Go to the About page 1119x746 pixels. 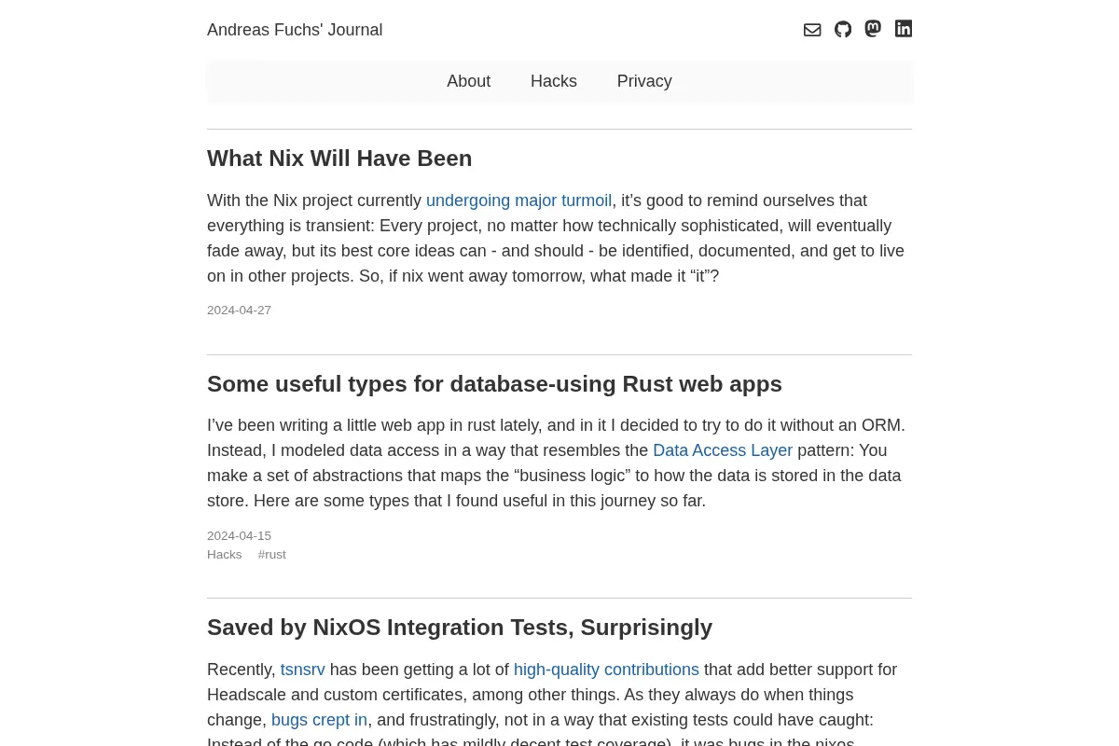click(x=468, y=81)
